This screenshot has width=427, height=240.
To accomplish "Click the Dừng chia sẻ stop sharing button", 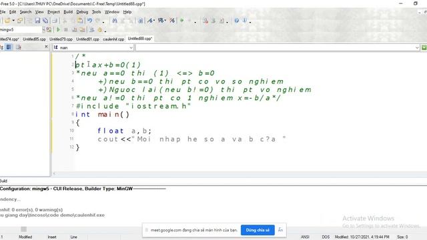I will coord(258,230).
